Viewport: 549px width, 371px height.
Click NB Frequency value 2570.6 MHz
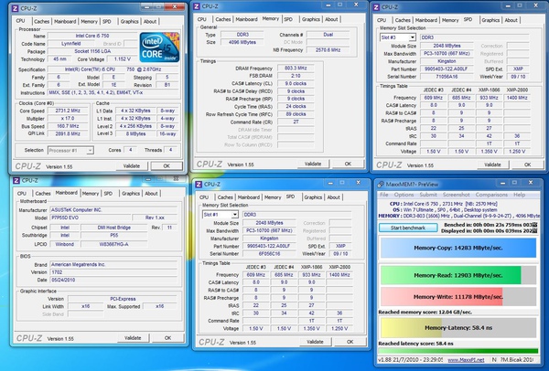[328, 50]
